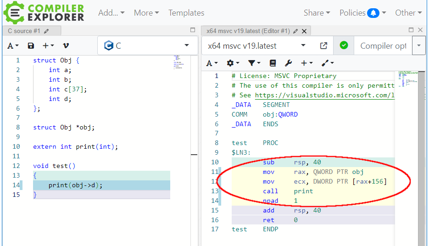Click the assembly output minimap thumbnail
The image size is (429, 246).
(x=408, y=78)
